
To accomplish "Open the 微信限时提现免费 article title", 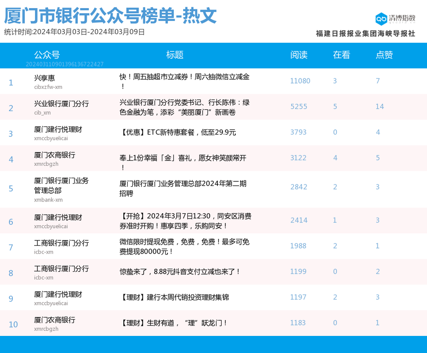I will click(185, 247).
